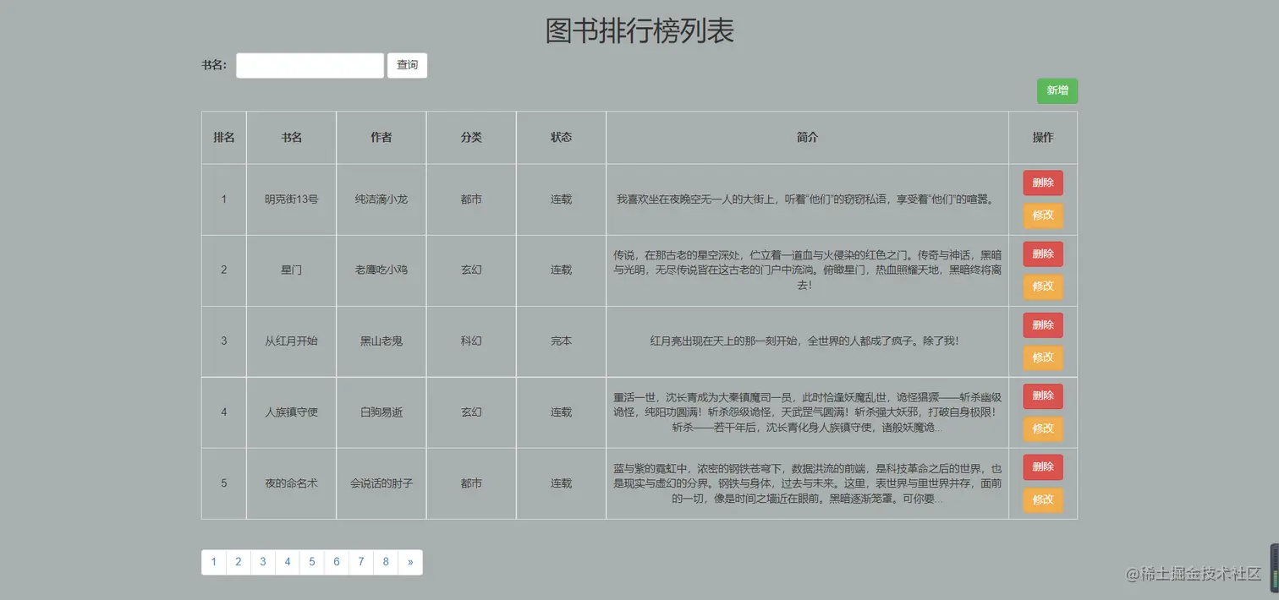The height and width of the screenshot is (600, 1279).
Task: Click the green 新增 button
Action: (x=1057, y=90)
